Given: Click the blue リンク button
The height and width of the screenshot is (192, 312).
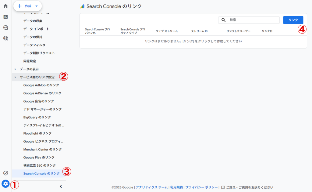Looking at the screenshot, I should tap(293, 20).
